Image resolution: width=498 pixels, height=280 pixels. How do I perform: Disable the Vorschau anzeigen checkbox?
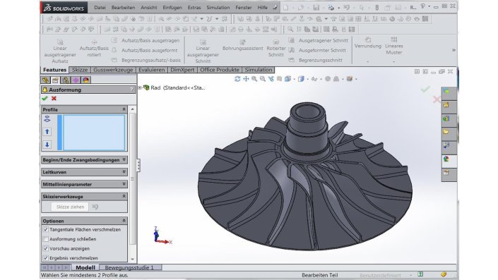pos(46,248)
